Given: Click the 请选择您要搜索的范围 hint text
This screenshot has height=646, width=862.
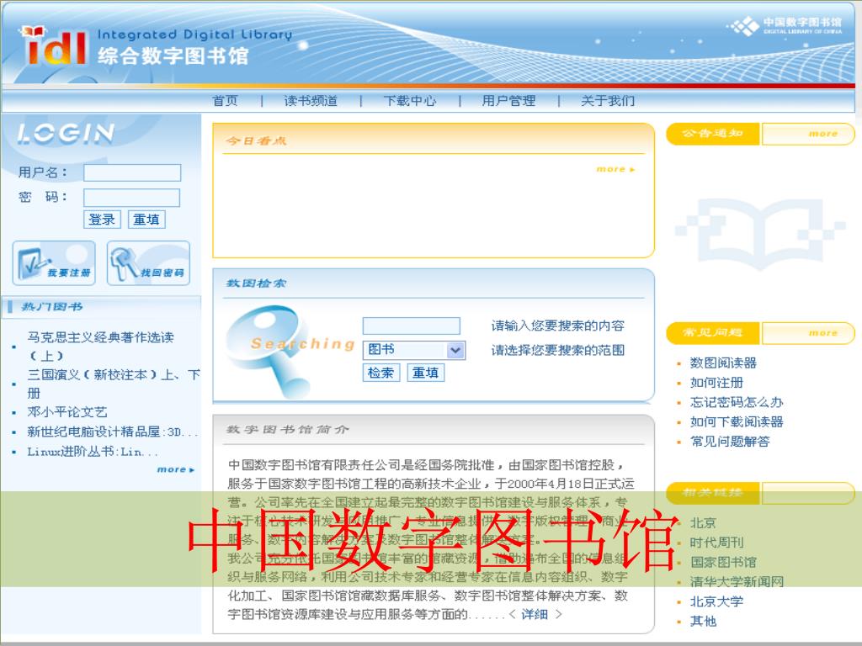Looking at the screenshot, I should (557, 350).
